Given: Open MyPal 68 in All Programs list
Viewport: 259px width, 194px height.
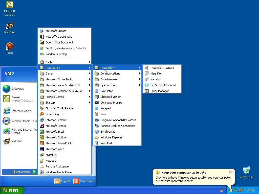Looking at the screenshot, I should [x=65, y=155].
